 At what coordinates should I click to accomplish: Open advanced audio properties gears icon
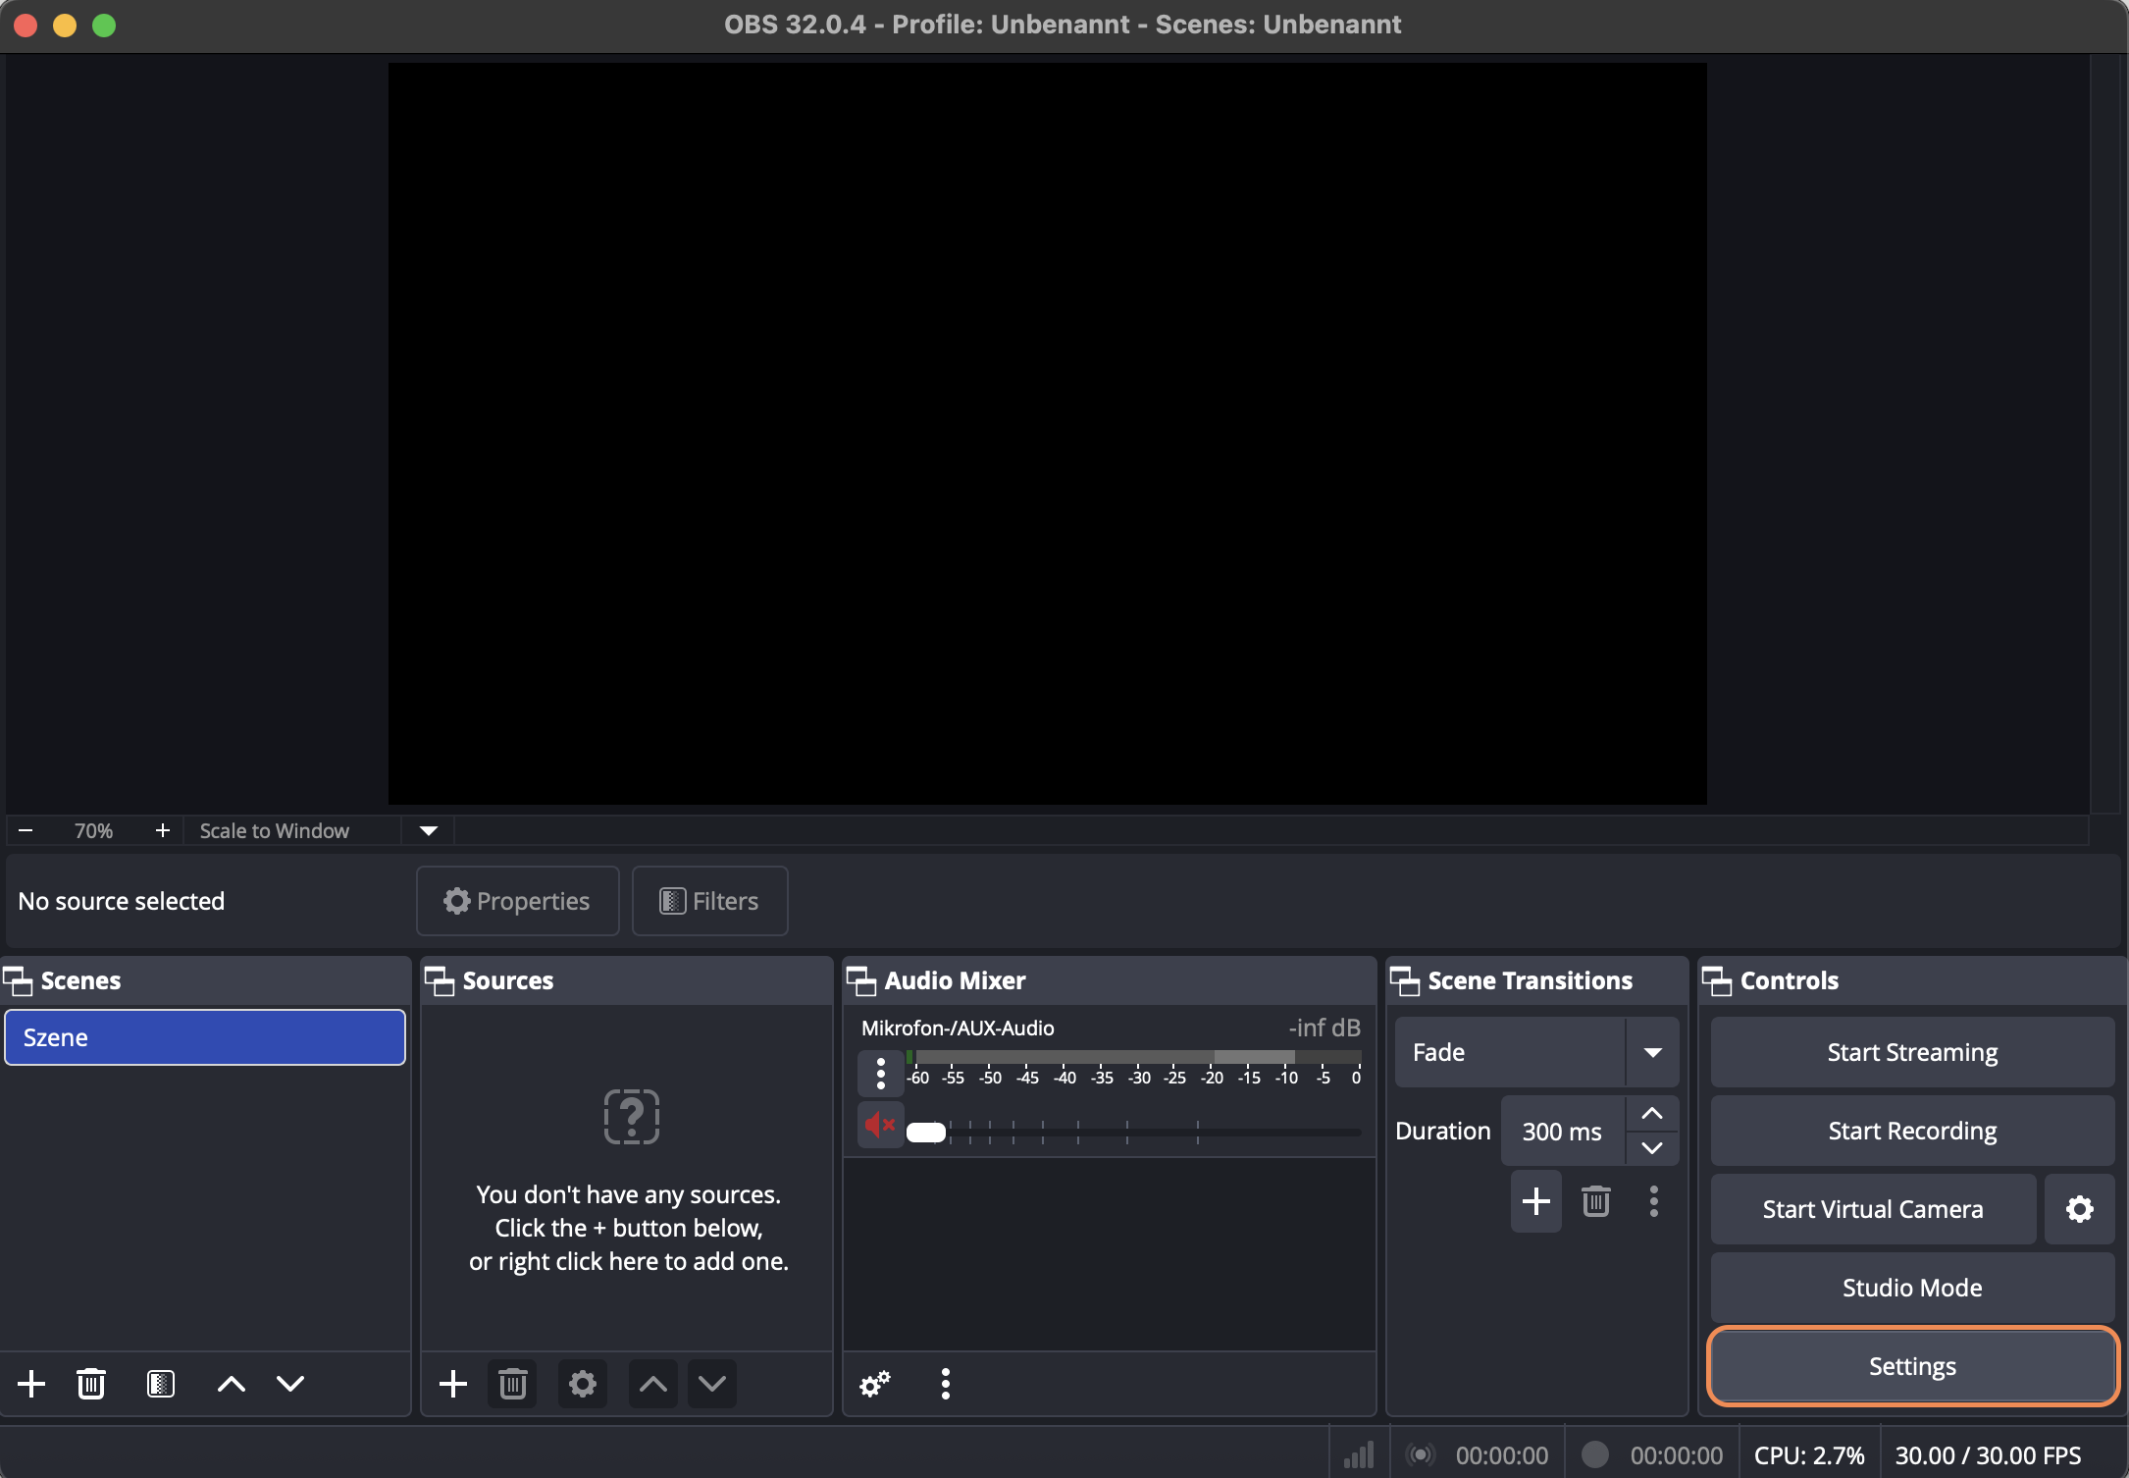click(875, 1384)
